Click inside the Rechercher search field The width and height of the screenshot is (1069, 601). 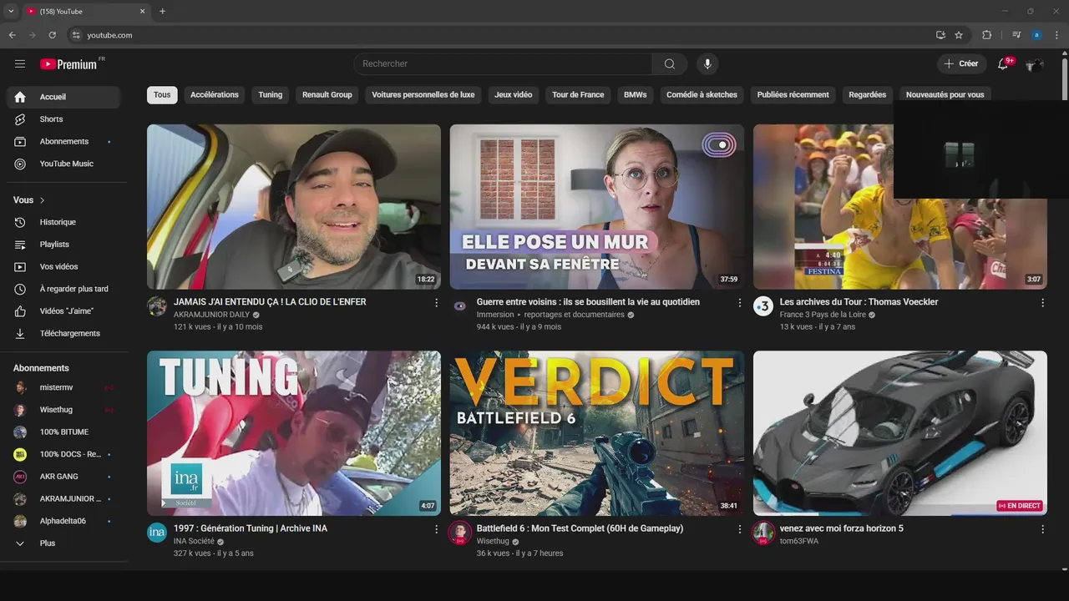[503, 63]
